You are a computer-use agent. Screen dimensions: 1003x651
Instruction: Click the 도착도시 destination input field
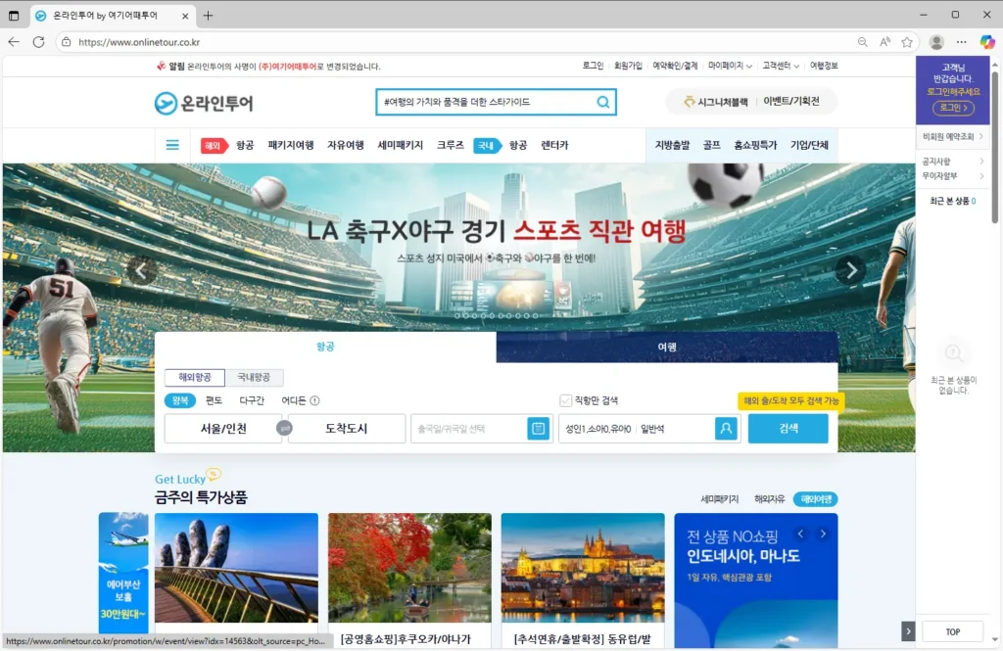coord(346,428)
